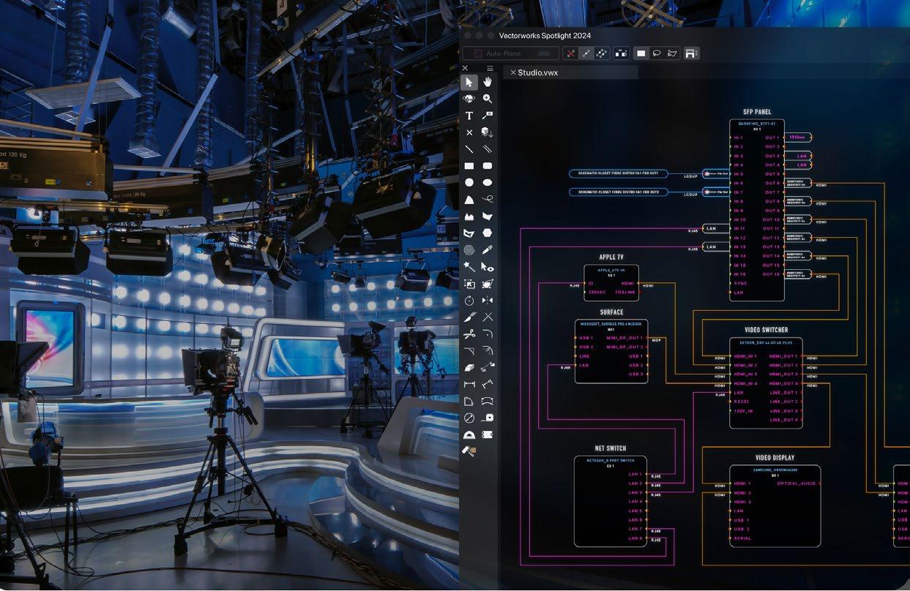
Task: Select the Move by Points tool
Action: pos(488,367)
